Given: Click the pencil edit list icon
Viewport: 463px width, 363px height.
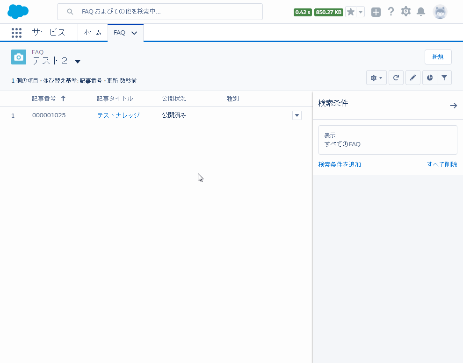Looking at the screenshot, I should point(412,78).
